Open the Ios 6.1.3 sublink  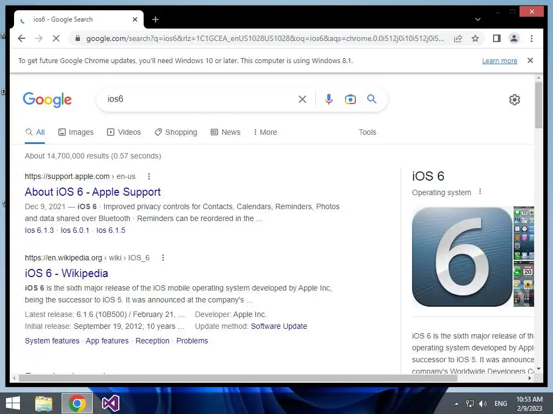tap(39, 230)
